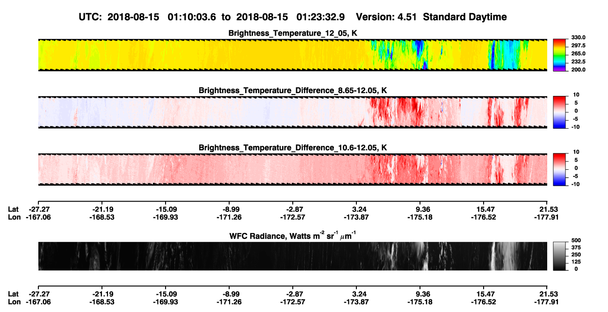Click the rainbow colorbar for Brightness_Temperature_12_05
The height and width of the screenshot is (312, 608).
560,55
